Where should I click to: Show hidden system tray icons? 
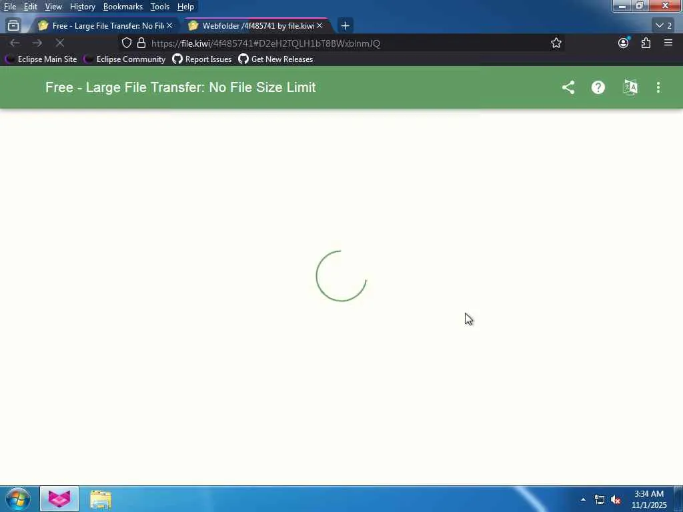click(583, 499)
